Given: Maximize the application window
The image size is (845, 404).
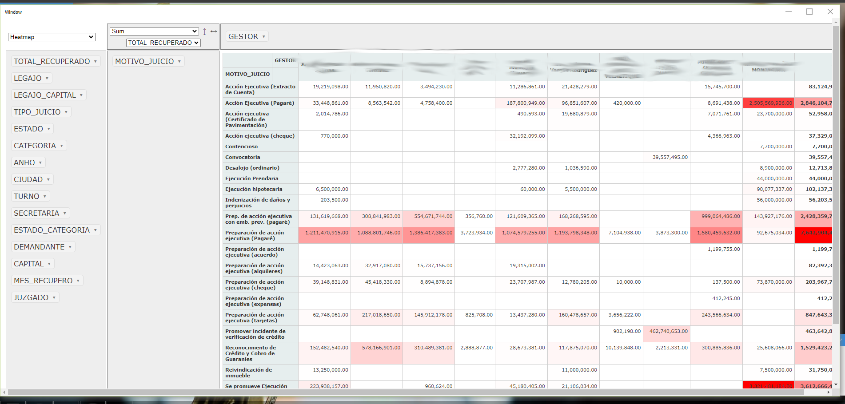Looking at the screenshot, I should click(809, 12).
